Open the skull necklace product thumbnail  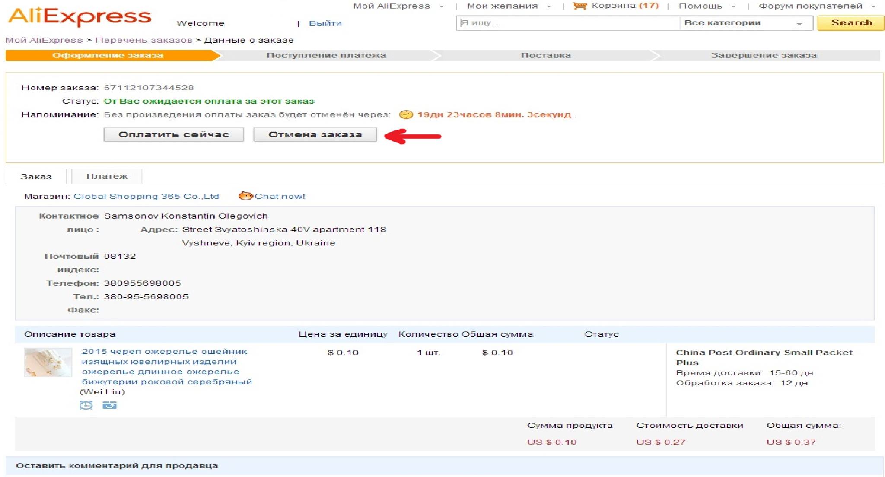48,362
